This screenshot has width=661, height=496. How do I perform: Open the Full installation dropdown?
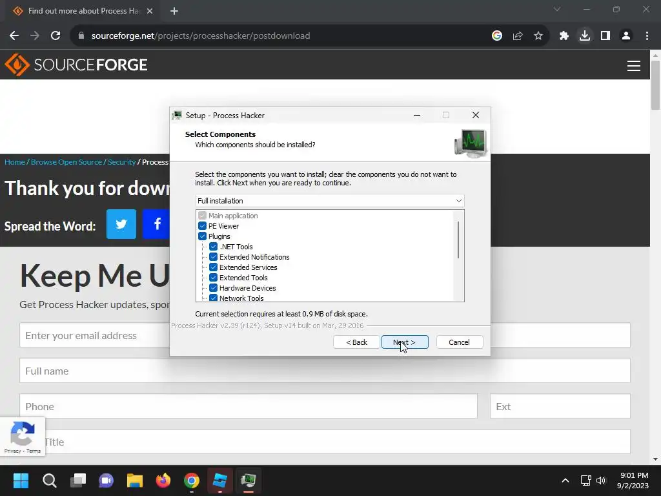tap(330, 201)
